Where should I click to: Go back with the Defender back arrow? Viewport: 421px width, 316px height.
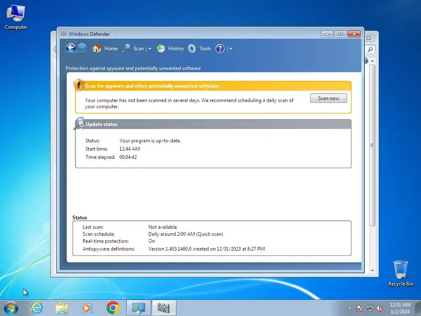71,48
